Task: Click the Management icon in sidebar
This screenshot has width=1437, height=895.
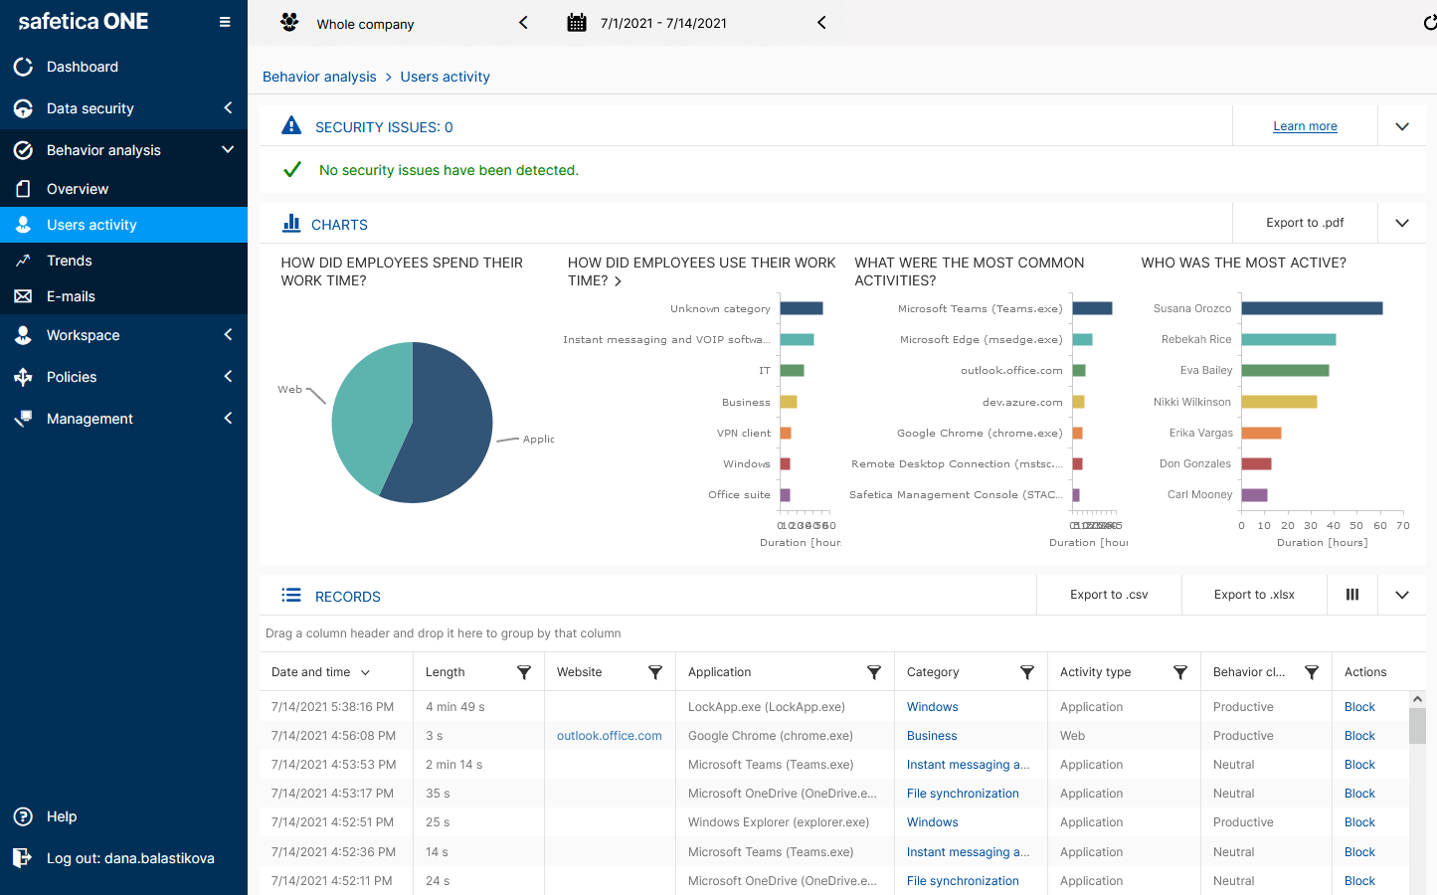Action: [x=23, y=419]
